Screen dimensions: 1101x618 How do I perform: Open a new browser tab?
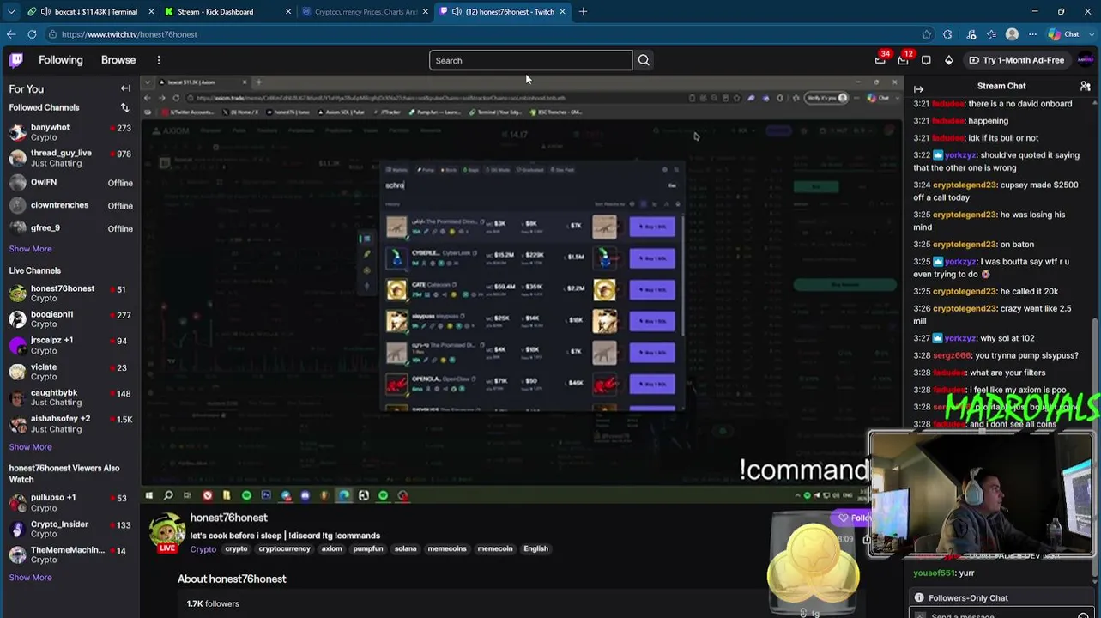point(583,12)
